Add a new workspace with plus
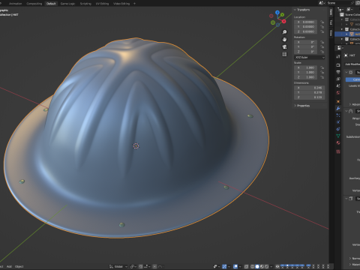 [x=134, y=4]
